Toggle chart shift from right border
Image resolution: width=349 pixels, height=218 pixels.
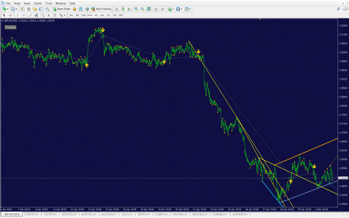coord(162,9)
